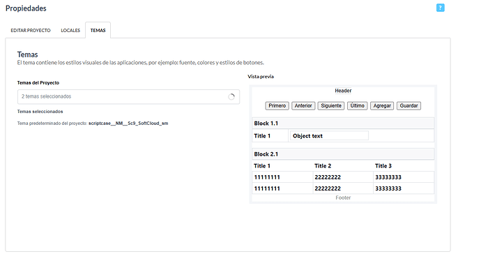Switch to the Editar Proyecto tab
The width and height of the screenshot is (481, 261).
point(31,31)
